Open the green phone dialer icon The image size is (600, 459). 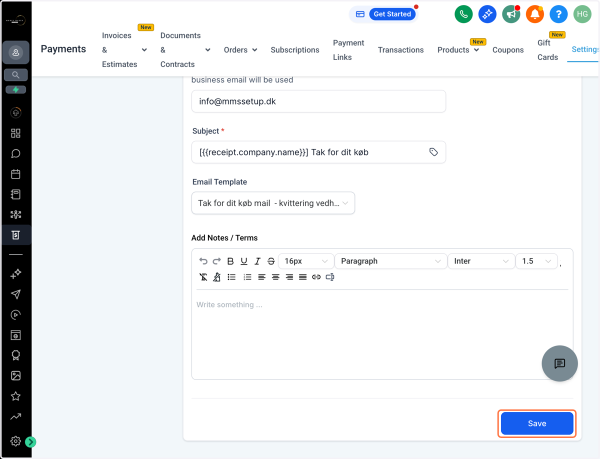(463, 14)
